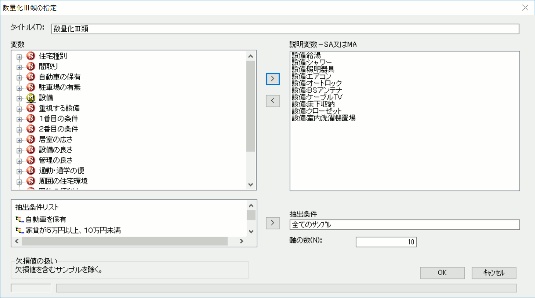Click the filter icon beside 家賃が5万円以上、10万円未満
The image size is (535, 298).
(19, 230)
